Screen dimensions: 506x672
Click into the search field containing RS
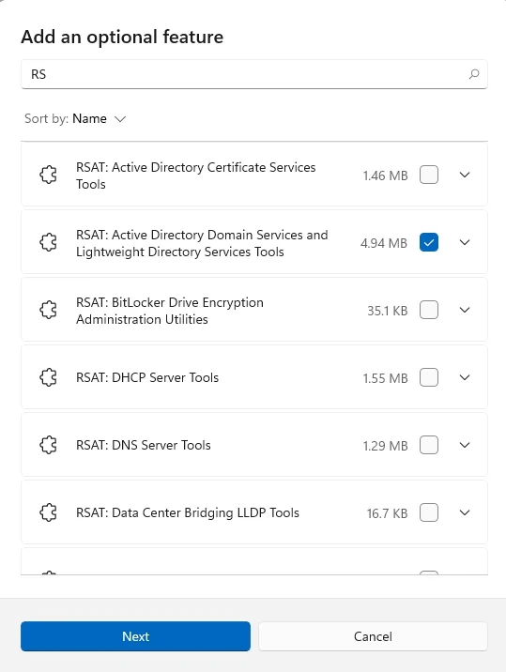[254, 74]
